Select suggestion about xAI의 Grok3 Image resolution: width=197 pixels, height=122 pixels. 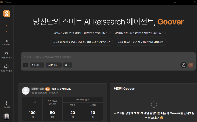pyautogui.click(x=141, y=42)
